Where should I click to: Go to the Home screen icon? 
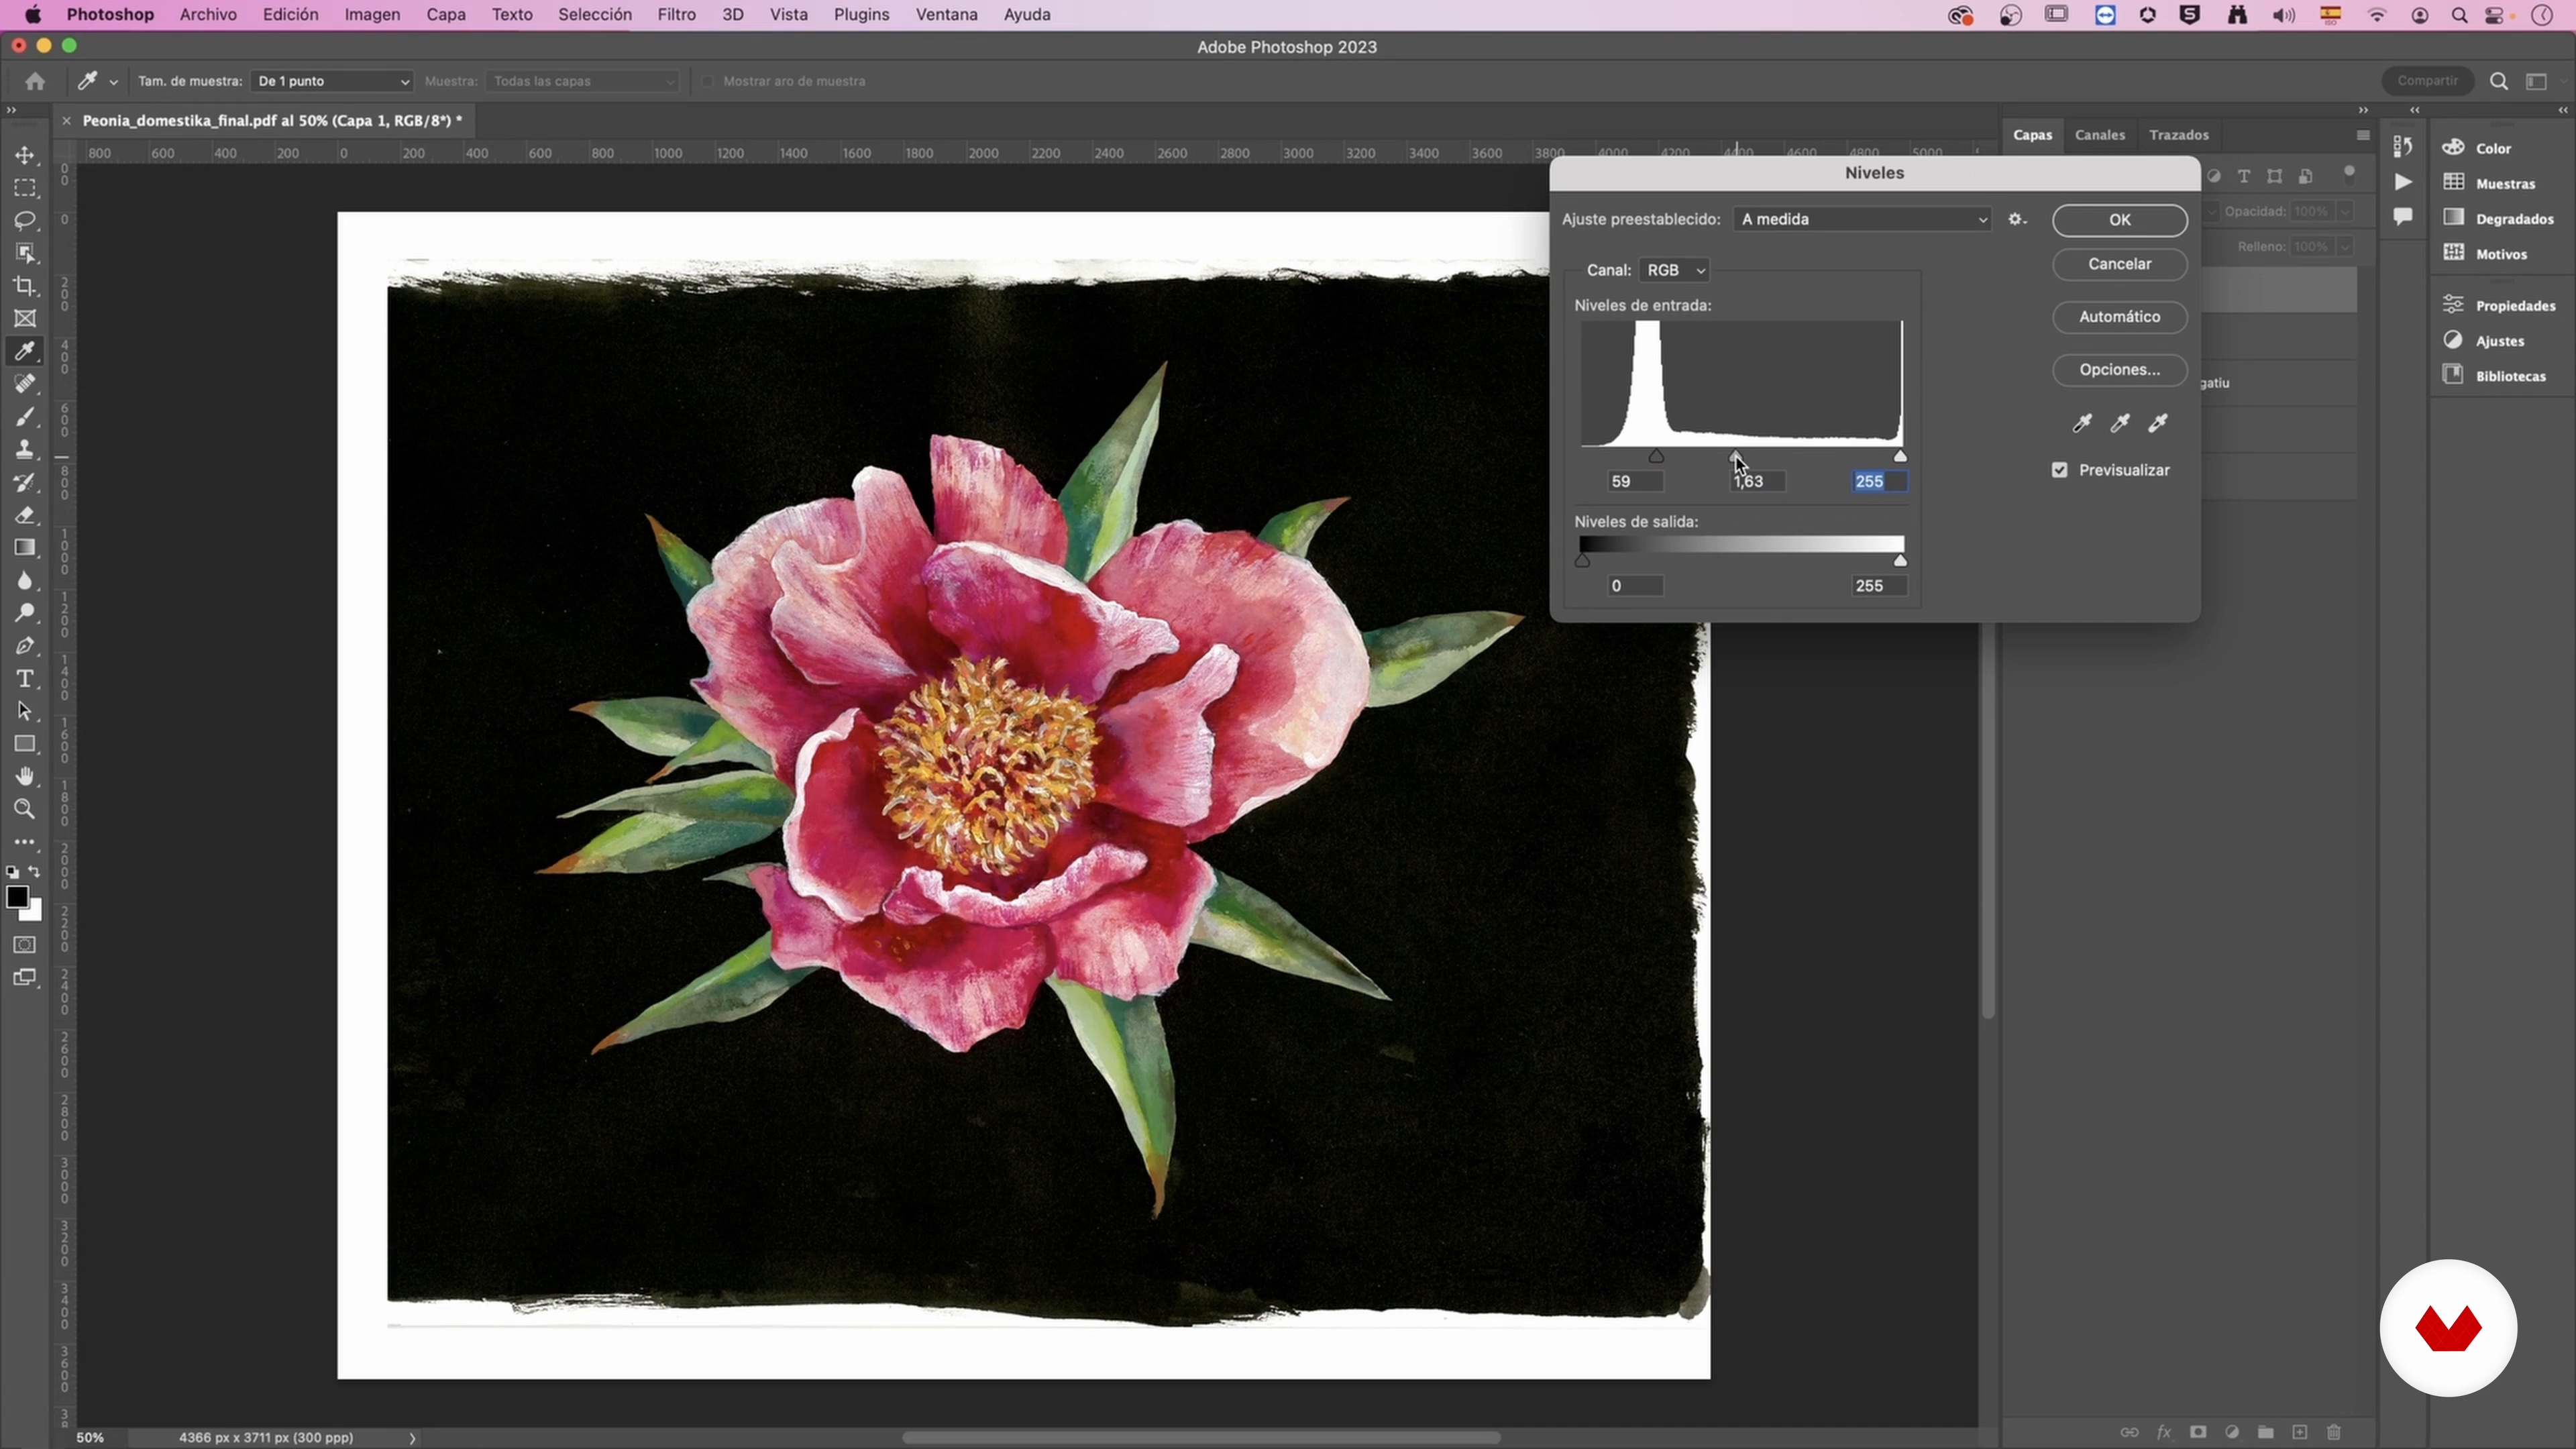(35, 81)
